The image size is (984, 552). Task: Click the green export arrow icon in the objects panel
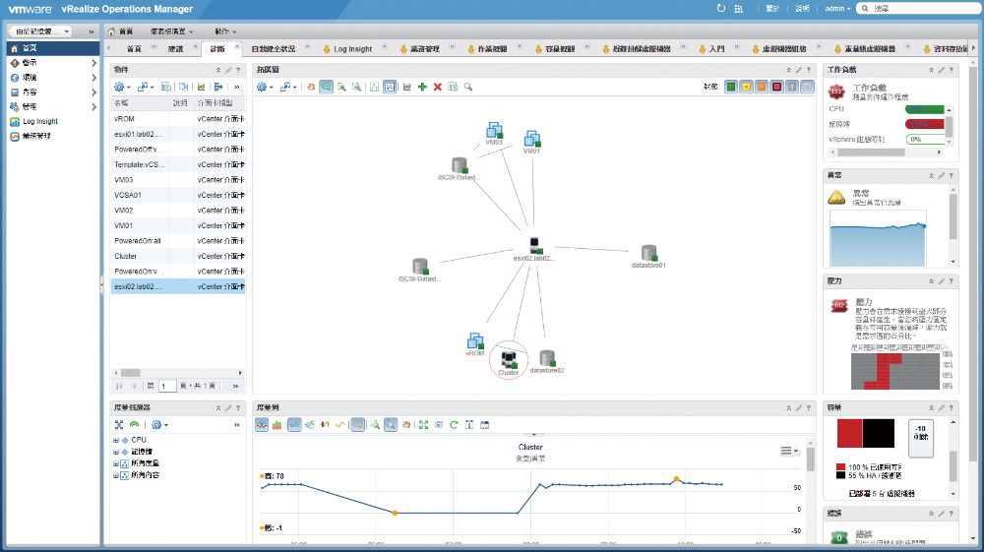[x=218, y=88]
